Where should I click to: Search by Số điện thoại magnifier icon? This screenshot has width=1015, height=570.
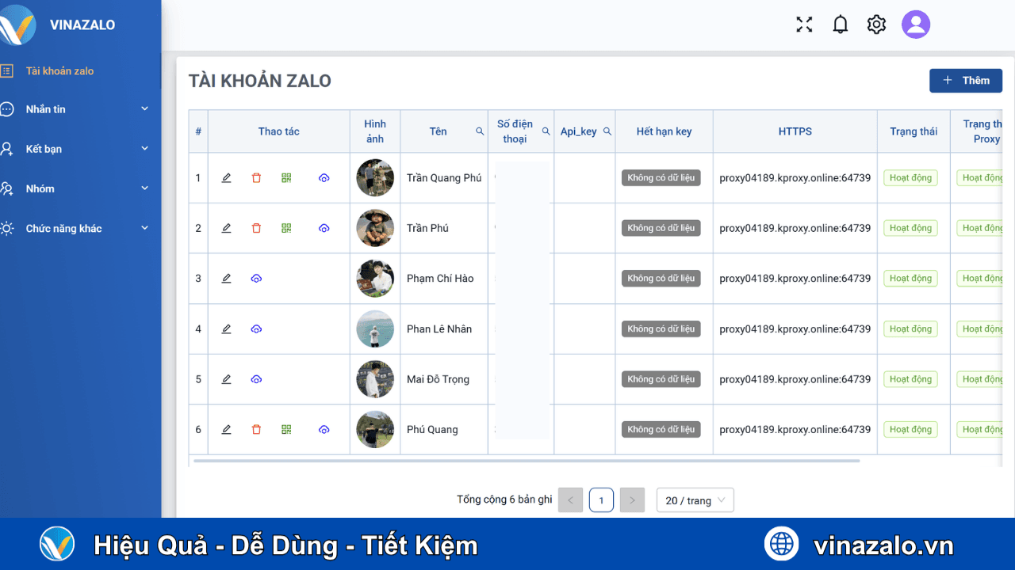point(546,131)
